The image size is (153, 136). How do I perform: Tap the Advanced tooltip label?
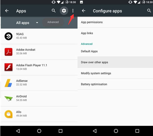click(x=53, y=22)
